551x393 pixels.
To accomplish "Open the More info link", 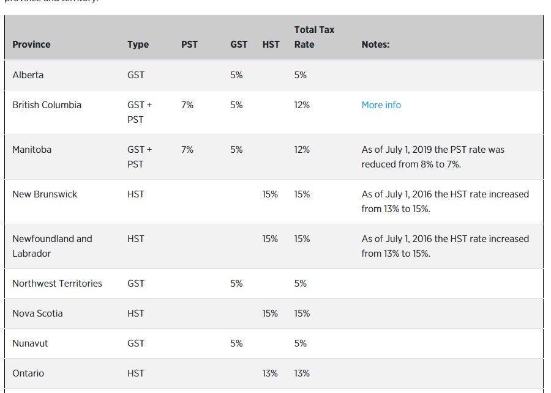I will [x=381, y=105].
